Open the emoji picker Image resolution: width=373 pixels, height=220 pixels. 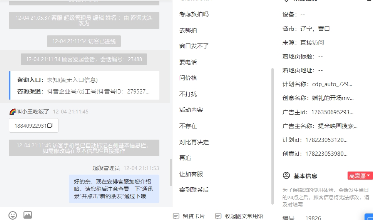coord(13,215)
